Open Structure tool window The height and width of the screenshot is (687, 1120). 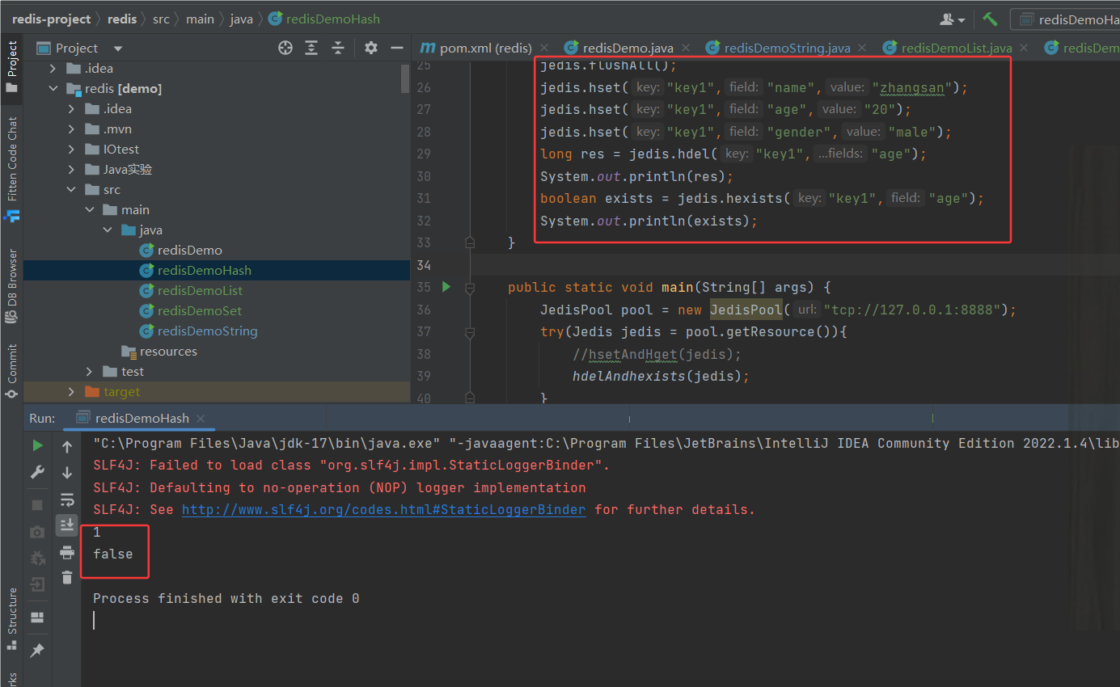pos(12,619)
